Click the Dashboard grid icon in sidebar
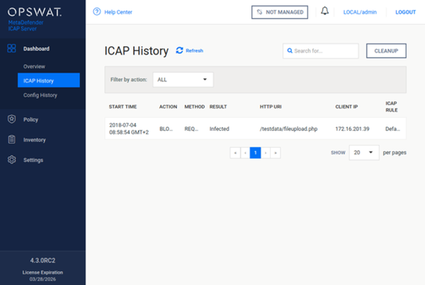Screen dimensions: 425x285 [x=11, y=49]
